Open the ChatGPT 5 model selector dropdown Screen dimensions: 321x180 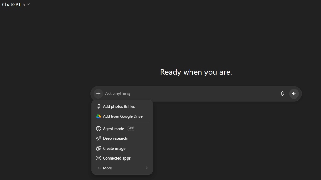coord(16,4)
